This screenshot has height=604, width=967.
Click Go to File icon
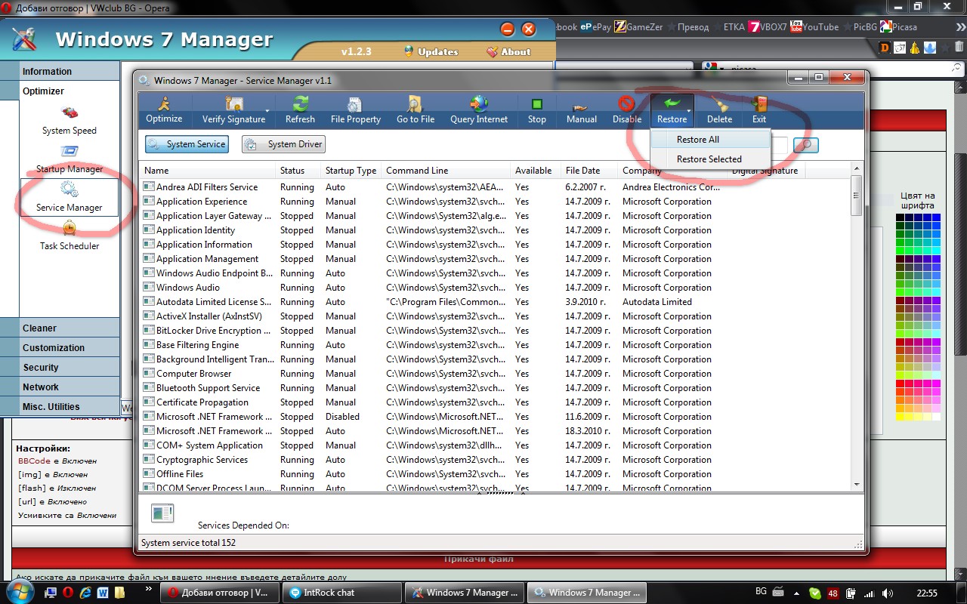coord(416,110)
